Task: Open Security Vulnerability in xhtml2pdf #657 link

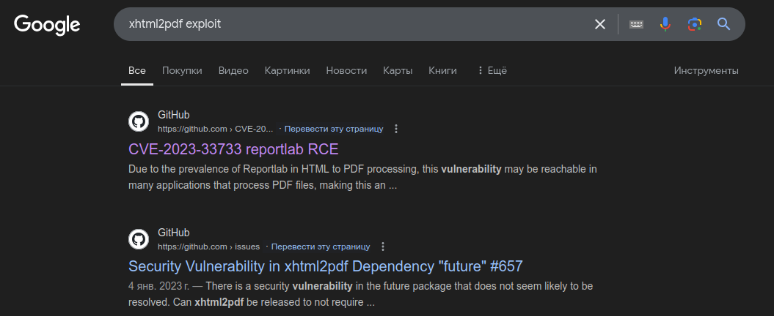Action: pos(325,266)
